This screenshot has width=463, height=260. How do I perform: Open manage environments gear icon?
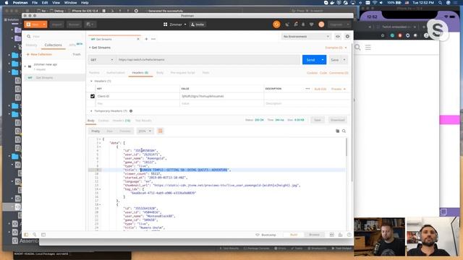tap(347, 36)
